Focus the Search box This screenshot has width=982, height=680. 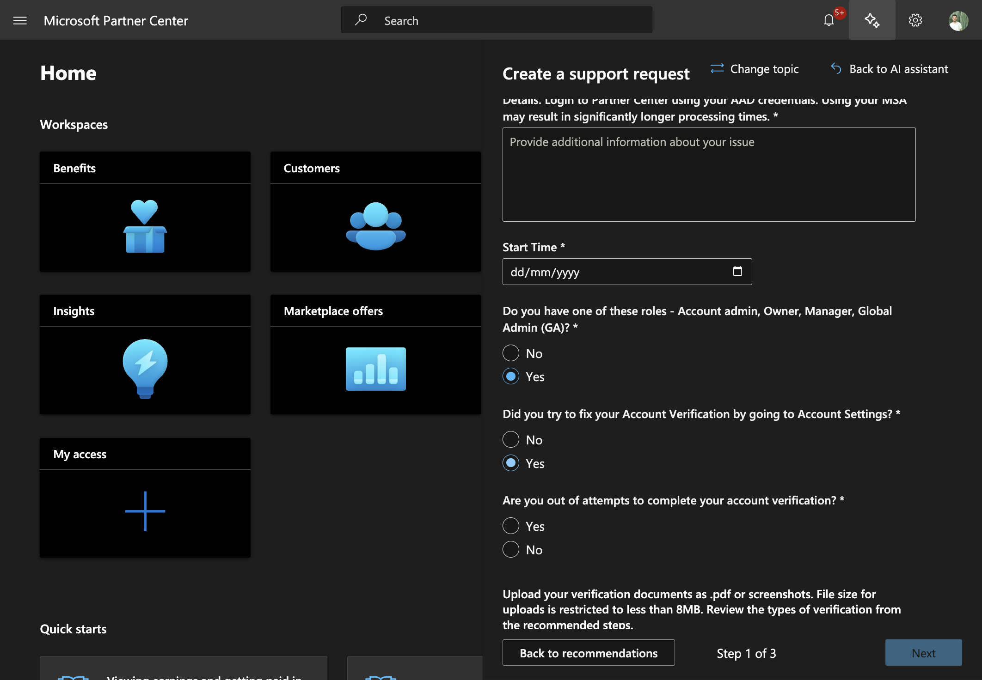(x=497, y=20)
